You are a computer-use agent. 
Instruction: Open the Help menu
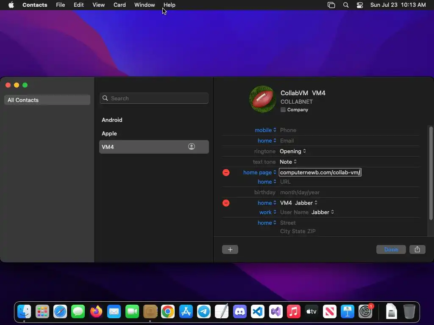(x=170, y=5)
